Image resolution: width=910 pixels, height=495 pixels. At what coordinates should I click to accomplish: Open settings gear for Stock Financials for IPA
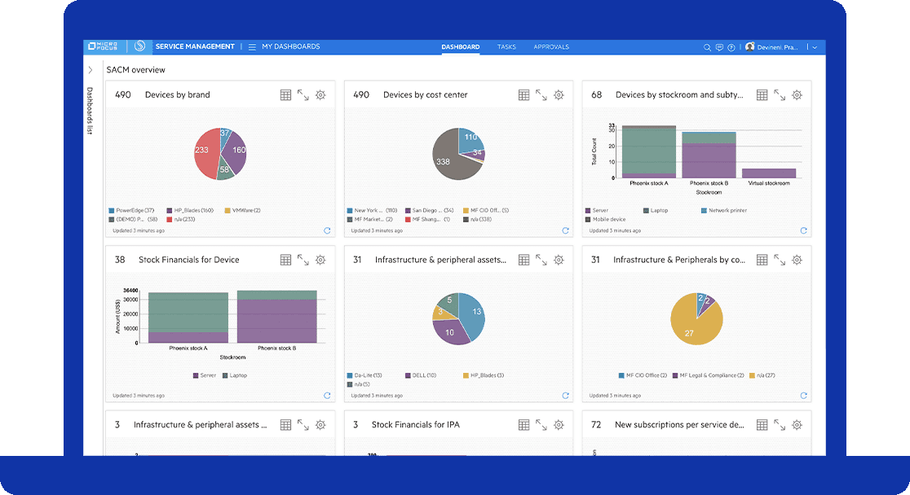point(559,426)
